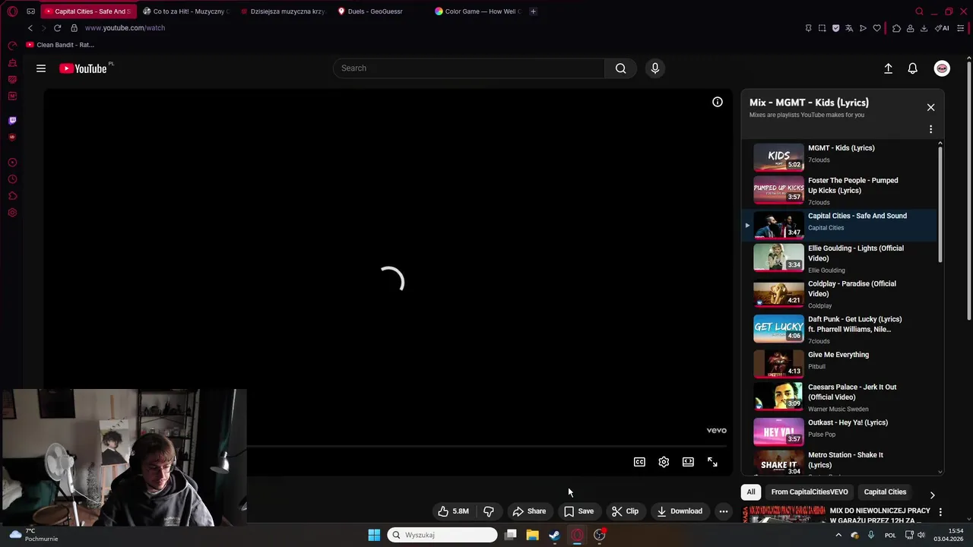Go to YouTube home via logo

(84, 68)
